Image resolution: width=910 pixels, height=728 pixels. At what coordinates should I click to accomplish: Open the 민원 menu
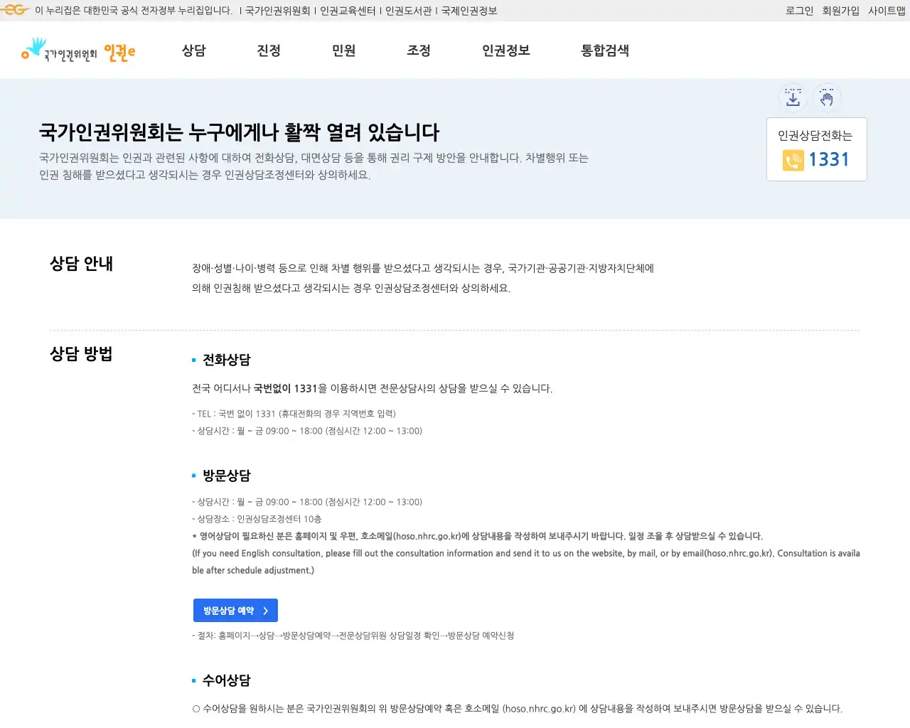343,50
